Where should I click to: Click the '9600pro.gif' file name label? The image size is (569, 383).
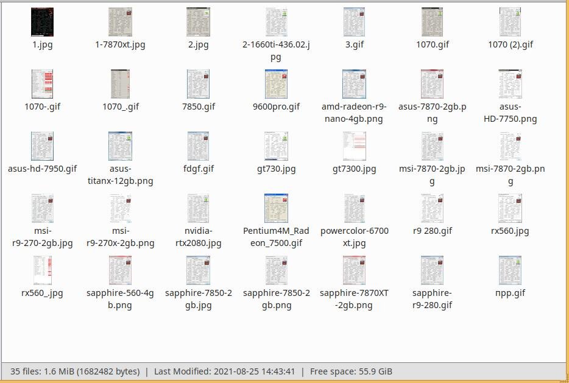coord(276,107)
